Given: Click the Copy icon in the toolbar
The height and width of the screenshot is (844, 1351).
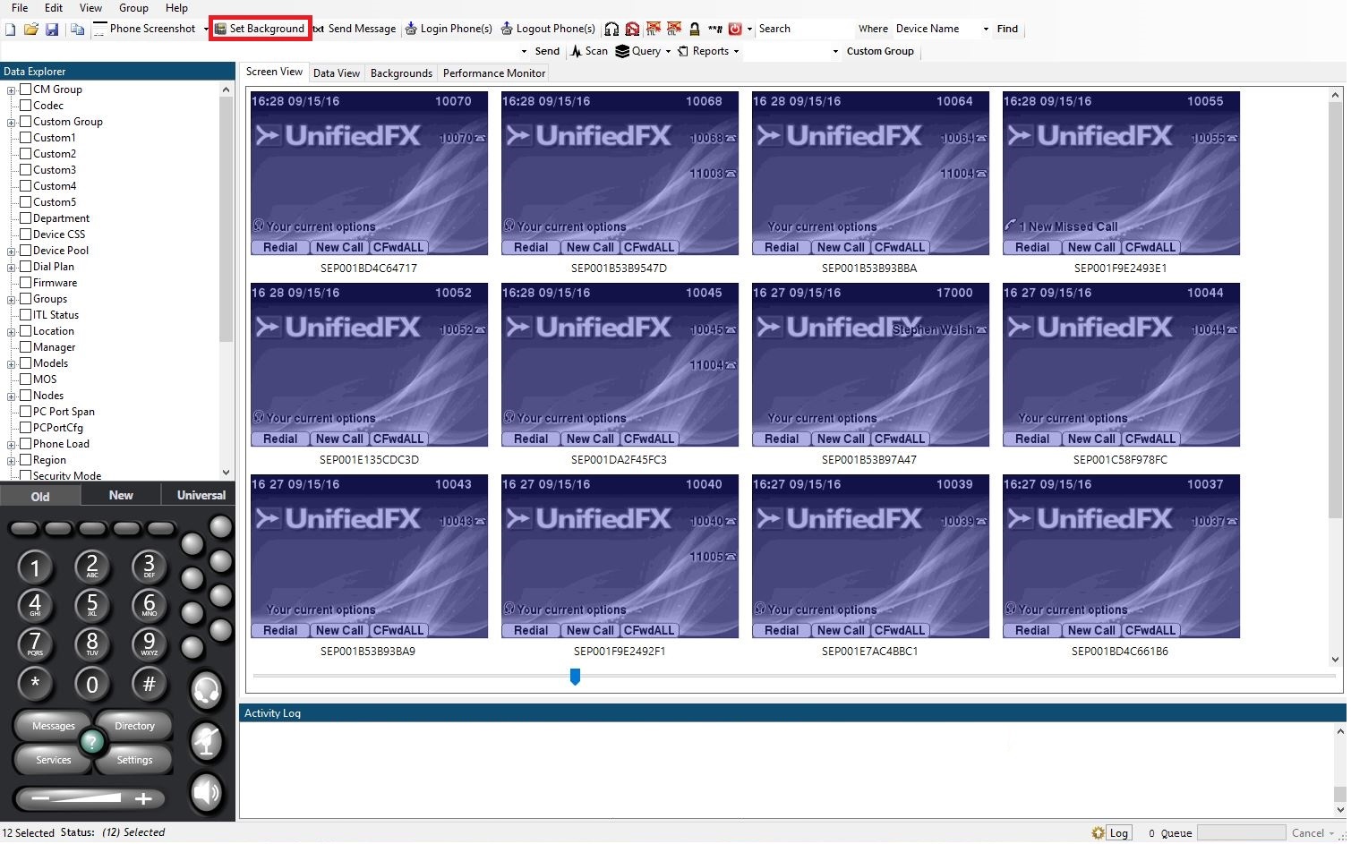Looking at the screenshot, I should [78, 30].
